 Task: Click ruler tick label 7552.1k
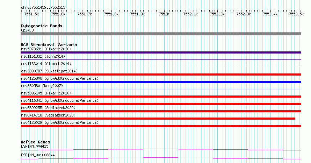point(190,14)
